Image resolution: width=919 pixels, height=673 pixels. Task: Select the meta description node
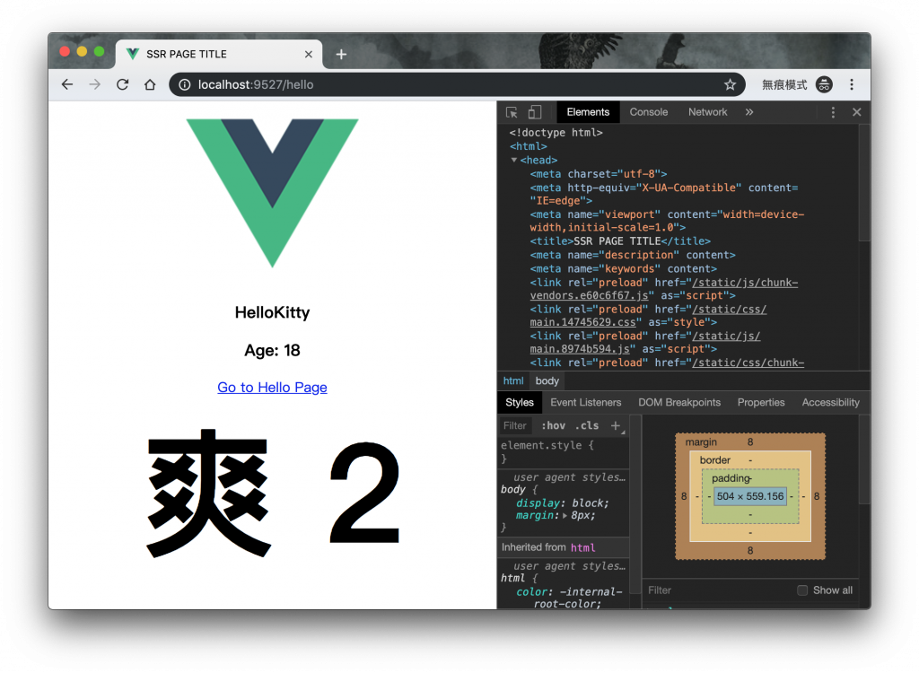633,255
